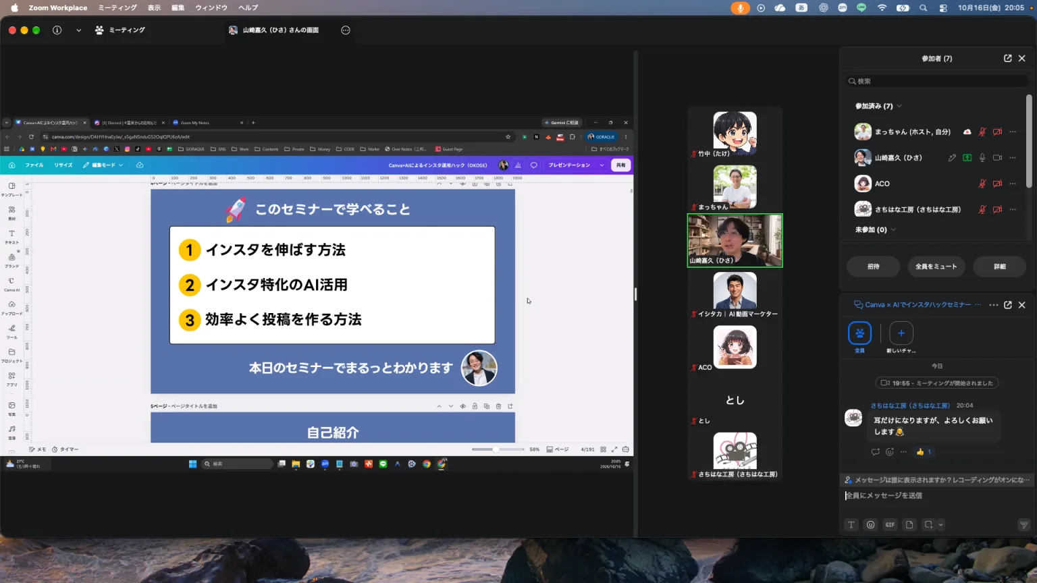Click the new chat plus button

pyautogui.click(x=901, y=333)
